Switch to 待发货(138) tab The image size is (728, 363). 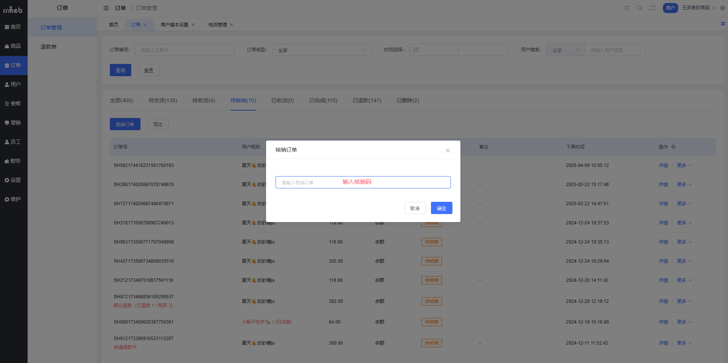click(163, 100)
